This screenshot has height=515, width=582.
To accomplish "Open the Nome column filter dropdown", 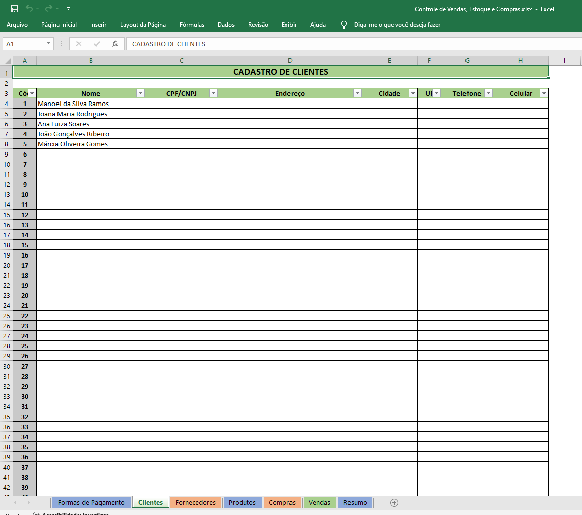I will click(140, 93).
